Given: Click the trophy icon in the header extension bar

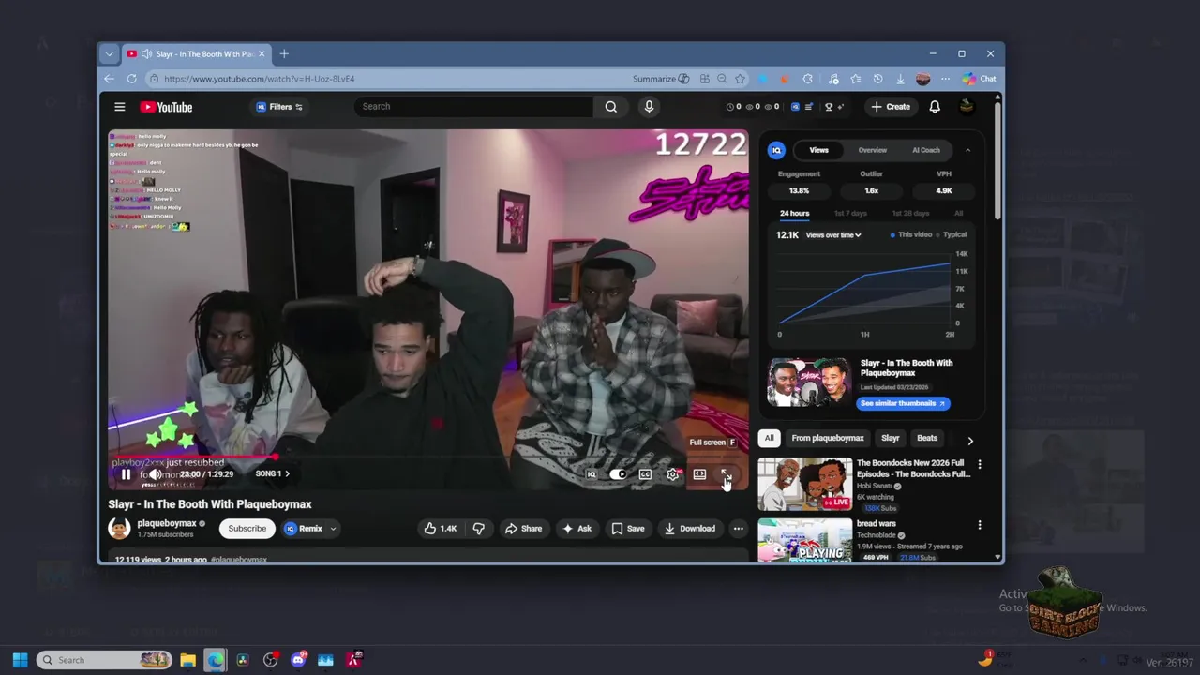Looking at the screenshot, I should click(829, 107).
